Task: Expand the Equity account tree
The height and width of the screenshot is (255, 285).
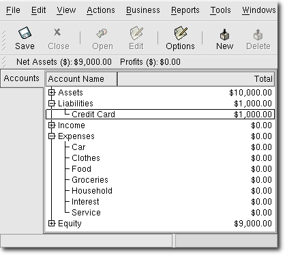Action: [52, 224]
